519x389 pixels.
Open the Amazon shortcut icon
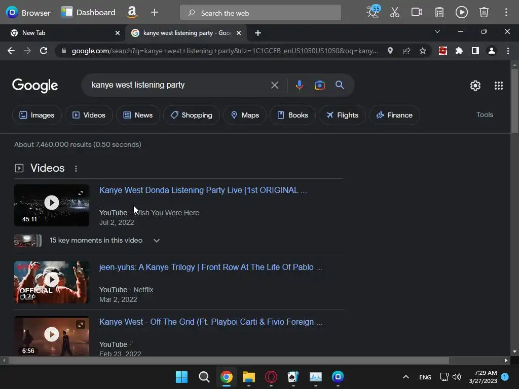click(x=132, y=13)
